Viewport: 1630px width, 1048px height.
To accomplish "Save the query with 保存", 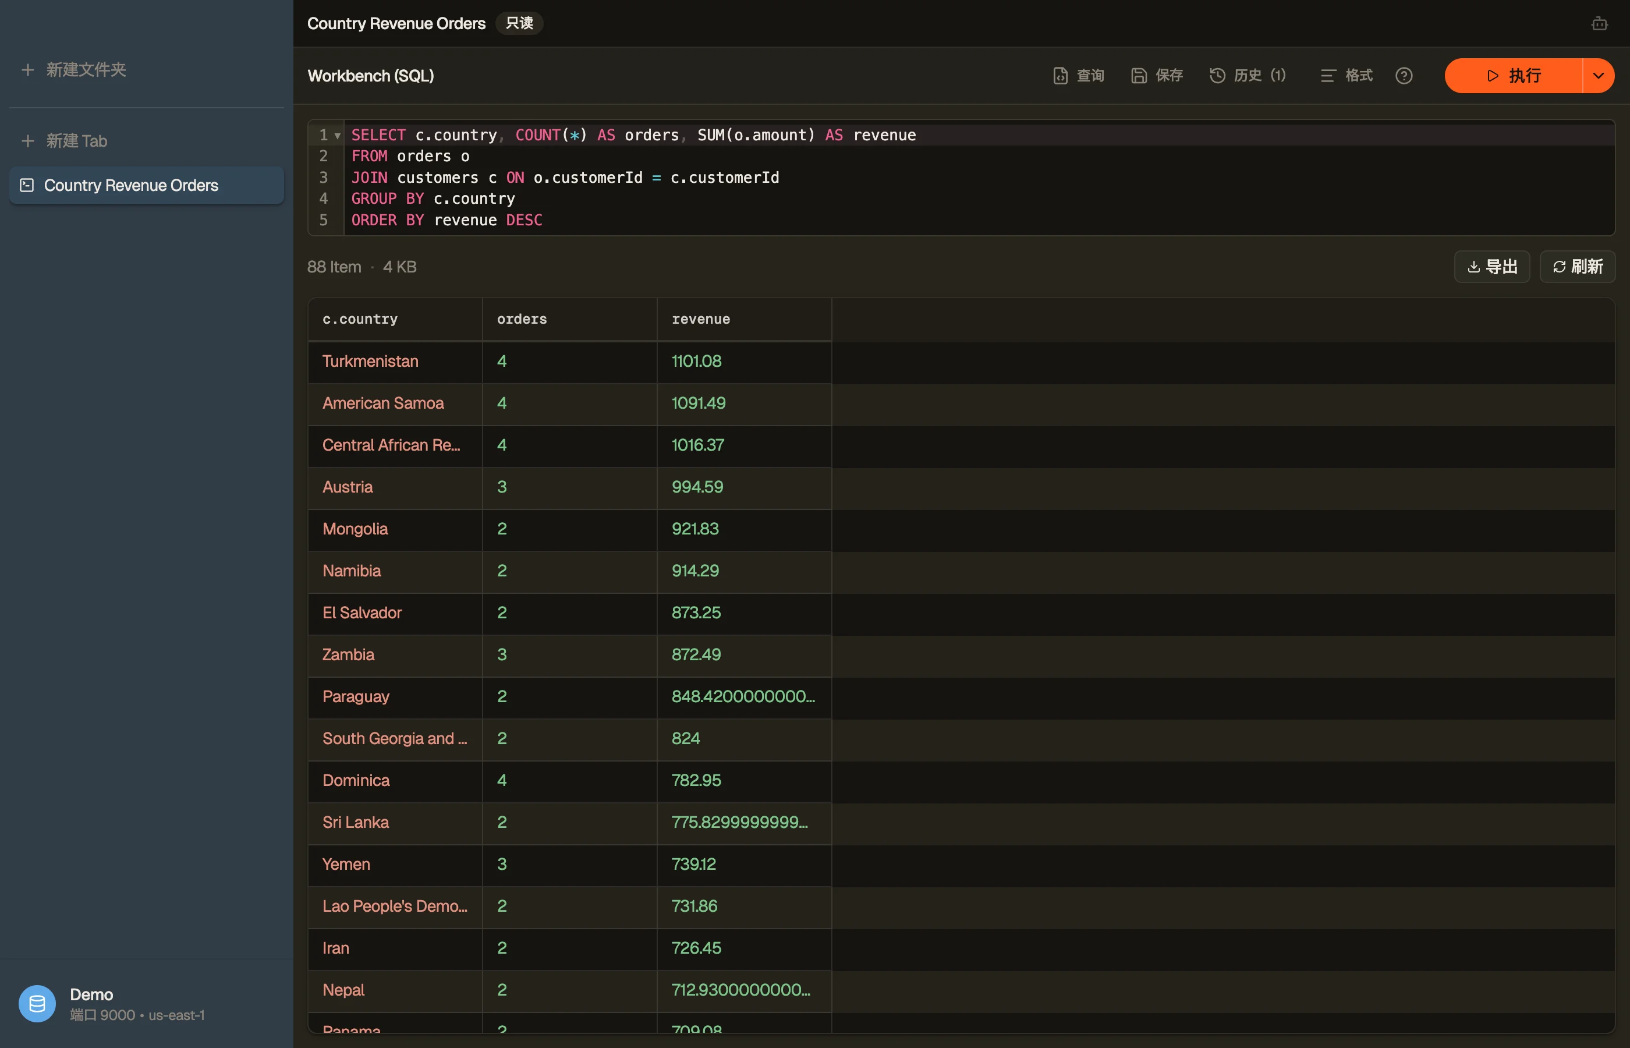I will [x=1157, y=76].
